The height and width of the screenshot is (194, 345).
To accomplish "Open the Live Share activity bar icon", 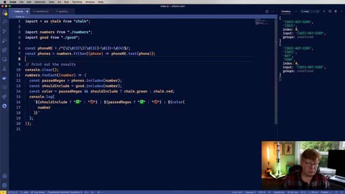I will (4, 97).
